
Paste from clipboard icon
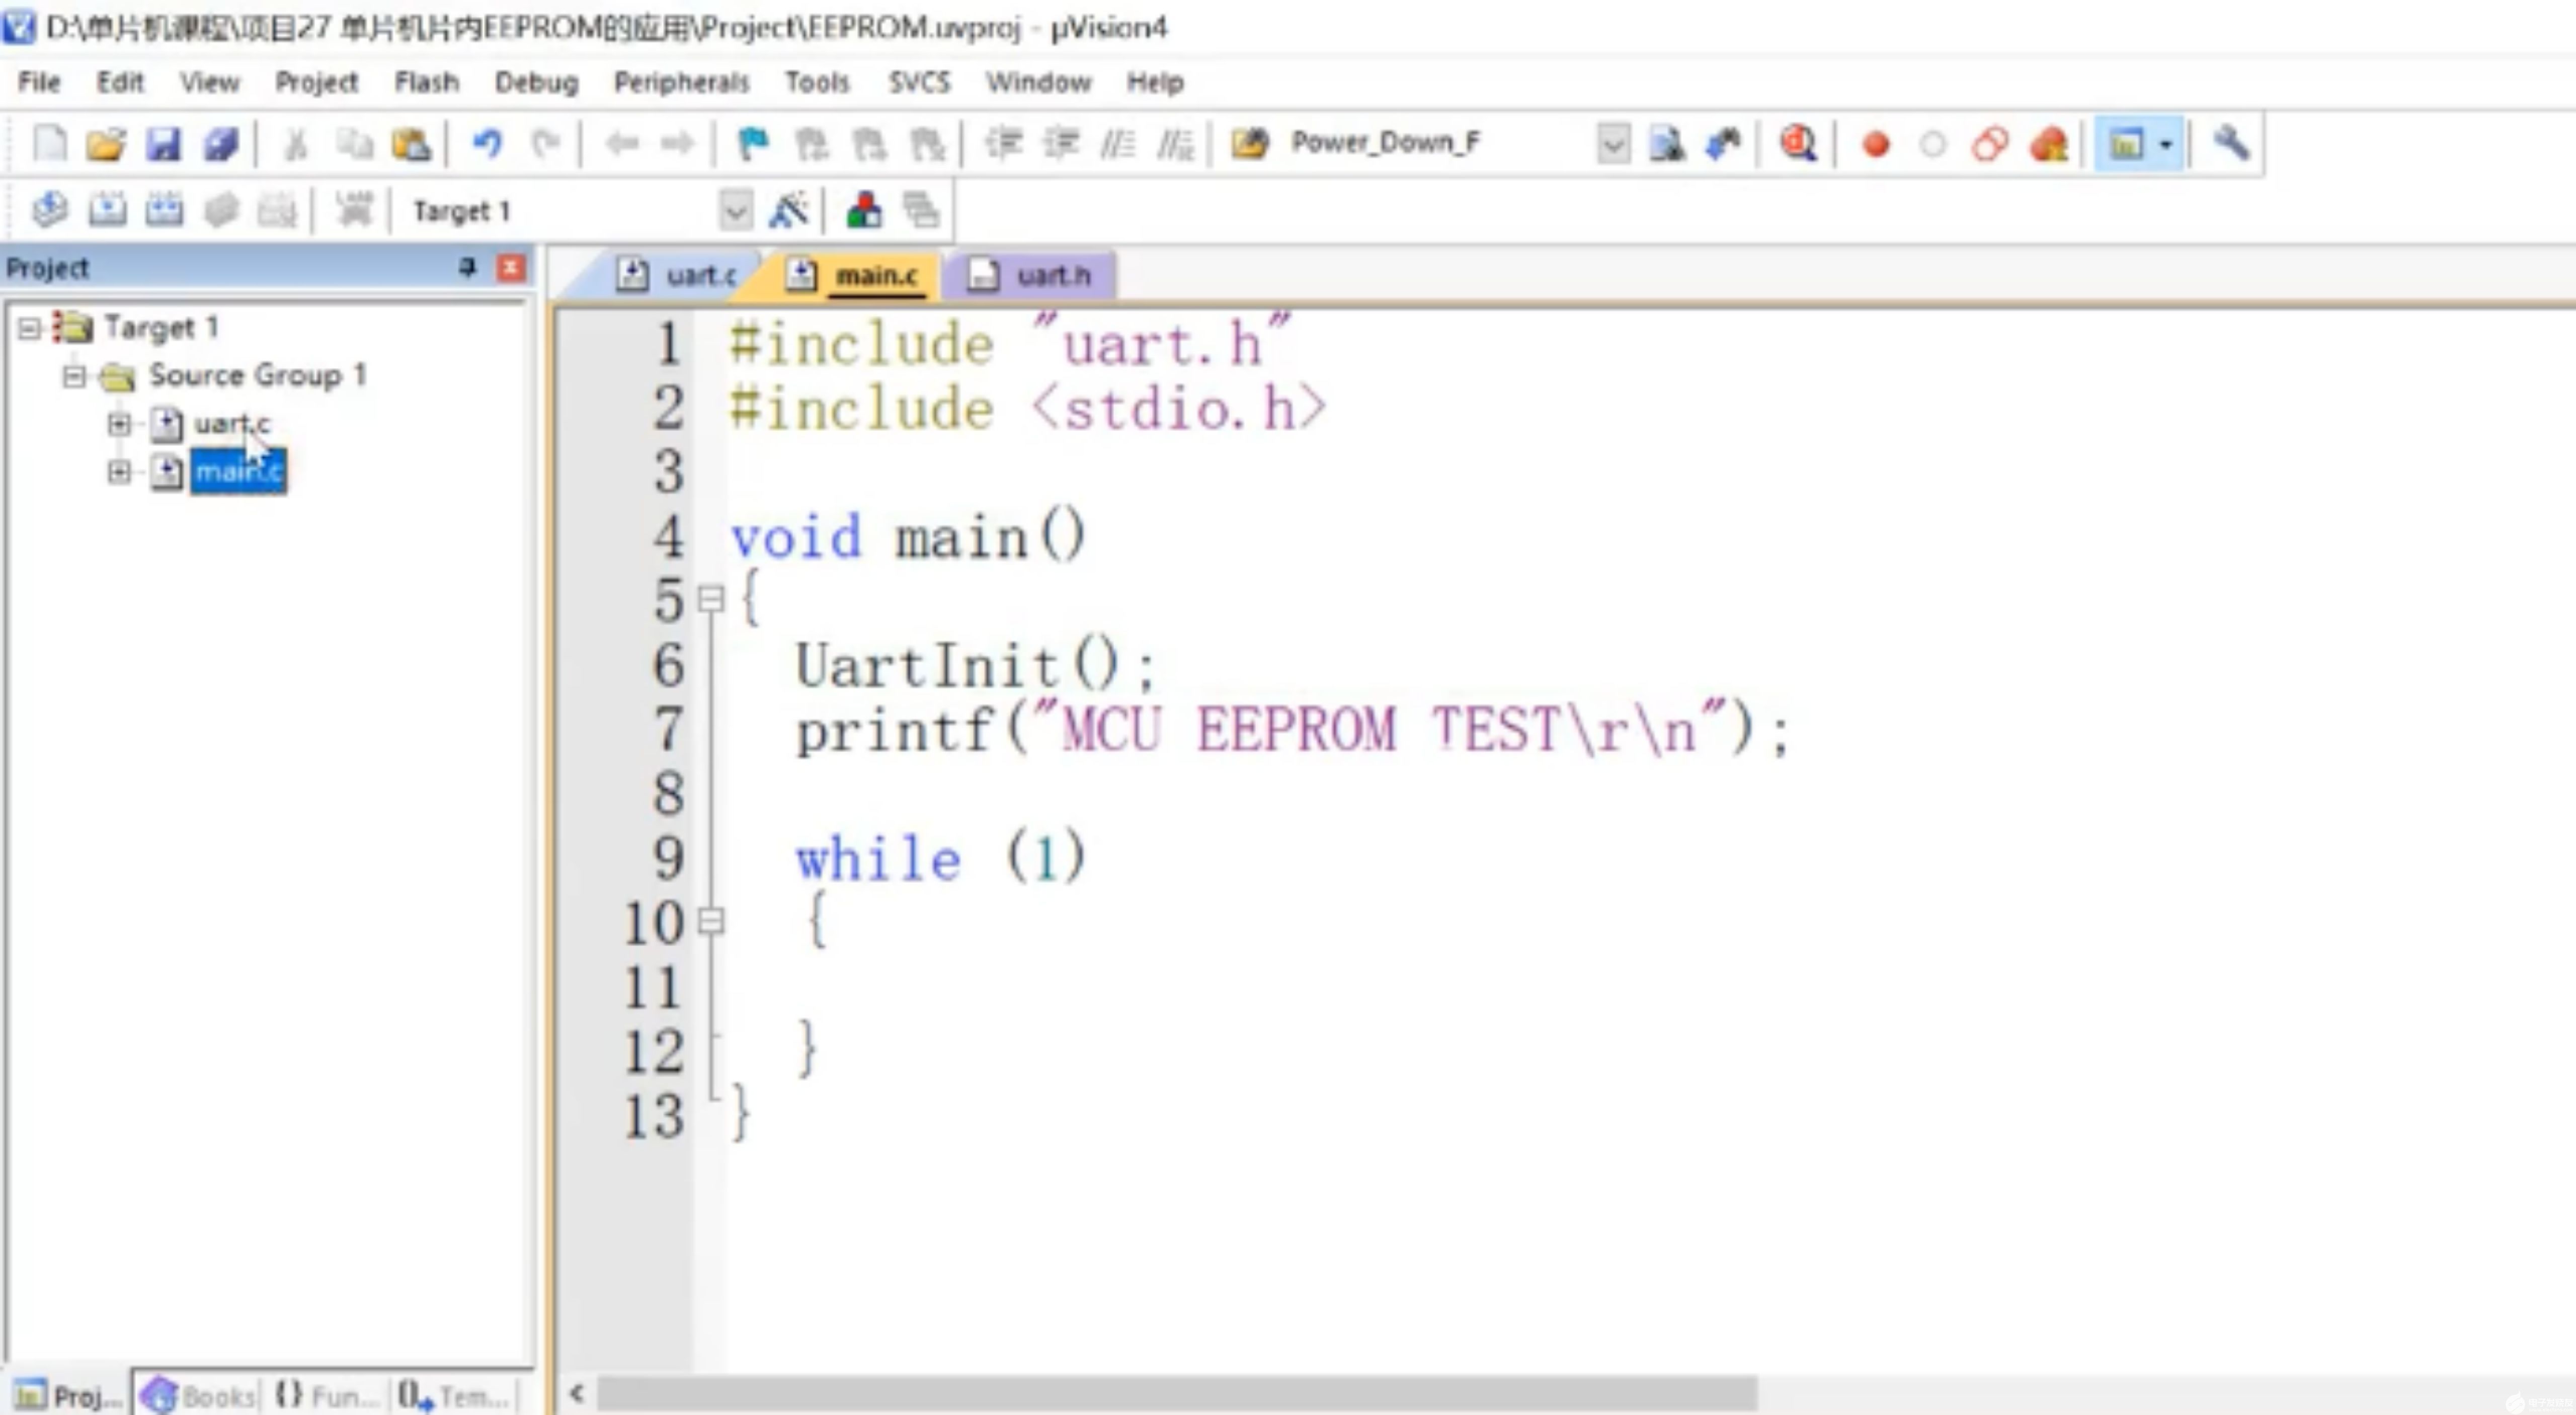[x=411, y=144]
